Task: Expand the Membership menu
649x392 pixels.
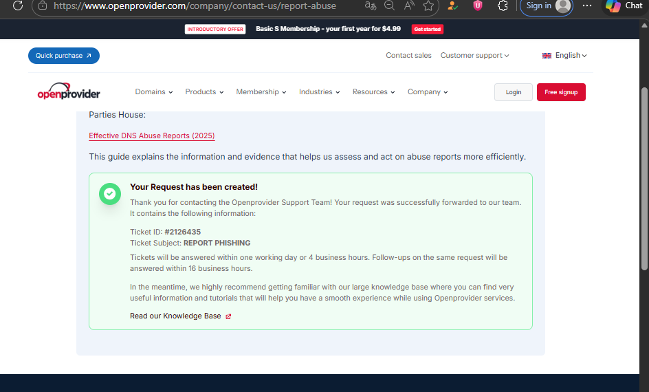Action: click(261, 92)
